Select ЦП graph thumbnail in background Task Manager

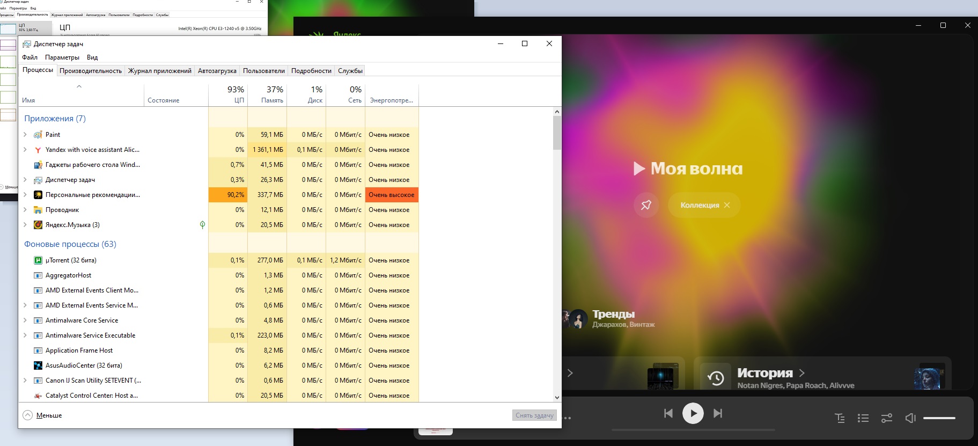point(8,28)
